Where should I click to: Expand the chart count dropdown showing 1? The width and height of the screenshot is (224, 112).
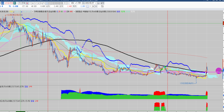tap(93, 6)
